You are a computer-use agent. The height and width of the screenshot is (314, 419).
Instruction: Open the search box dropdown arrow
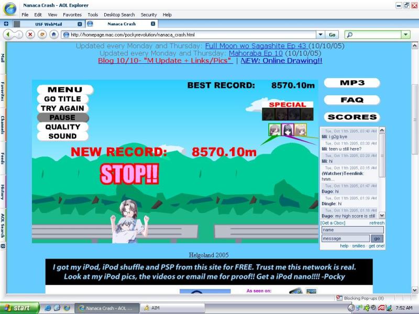[x=405, y=35]
